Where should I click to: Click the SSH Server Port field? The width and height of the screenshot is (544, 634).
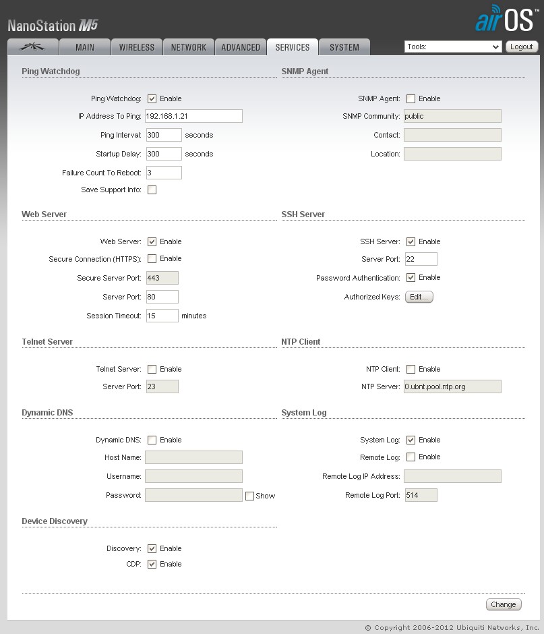421,259
